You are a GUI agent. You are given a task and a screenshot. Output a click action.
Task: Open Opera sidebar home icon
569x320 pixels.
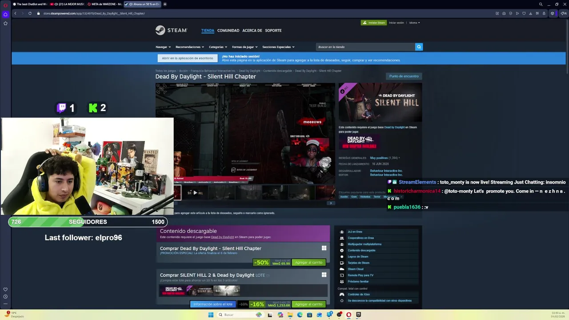pos(5,14)
